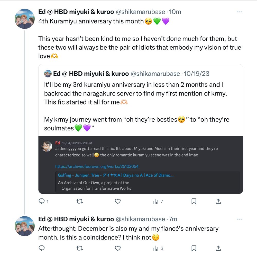Click the 10m timestamp on first tweet
This screenshot has height=255, width=257.
coord(175,12)
